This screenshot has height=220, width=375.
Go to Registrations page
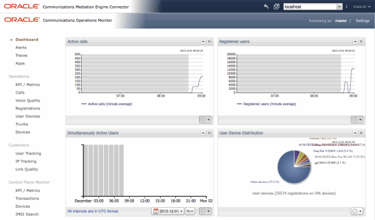click(x=28, y=108)
